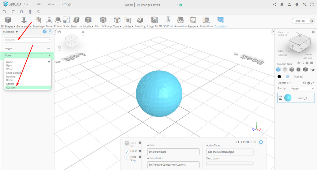Open the Sort by Newest dropdown
This screenshot has height=170, width=317.
(302, 88)
